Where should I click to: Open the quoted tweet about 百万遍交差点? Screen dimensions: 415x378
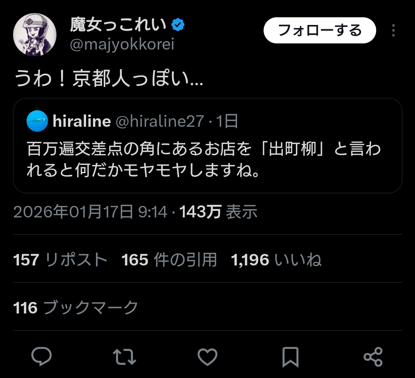207,159
